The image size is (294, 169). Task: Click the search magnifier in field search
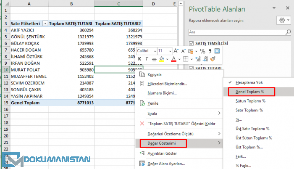(288, 32)
